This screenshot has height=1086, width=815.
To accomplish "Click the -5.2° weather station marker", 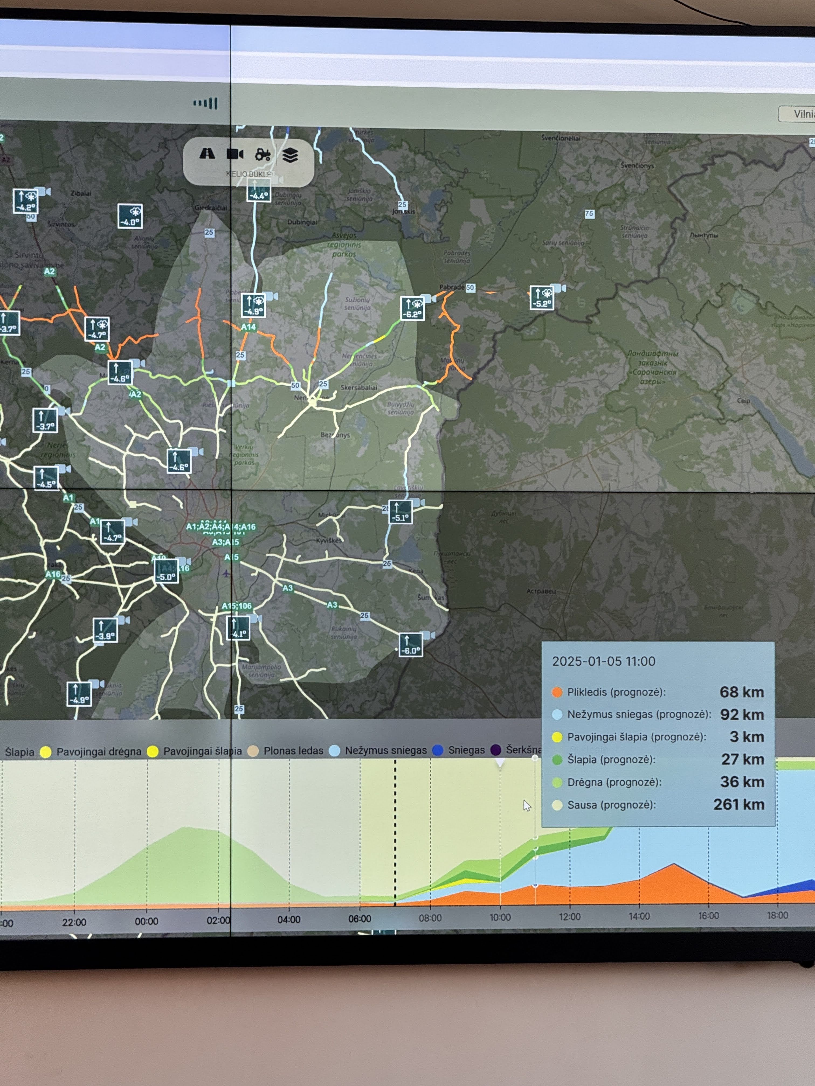I will pos(542,298).
